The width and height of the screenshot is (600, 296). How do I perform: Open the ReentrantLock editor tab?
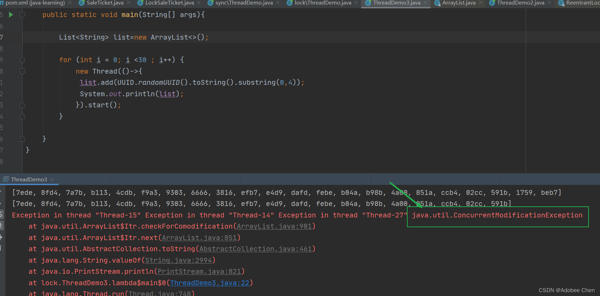point(583,3)
